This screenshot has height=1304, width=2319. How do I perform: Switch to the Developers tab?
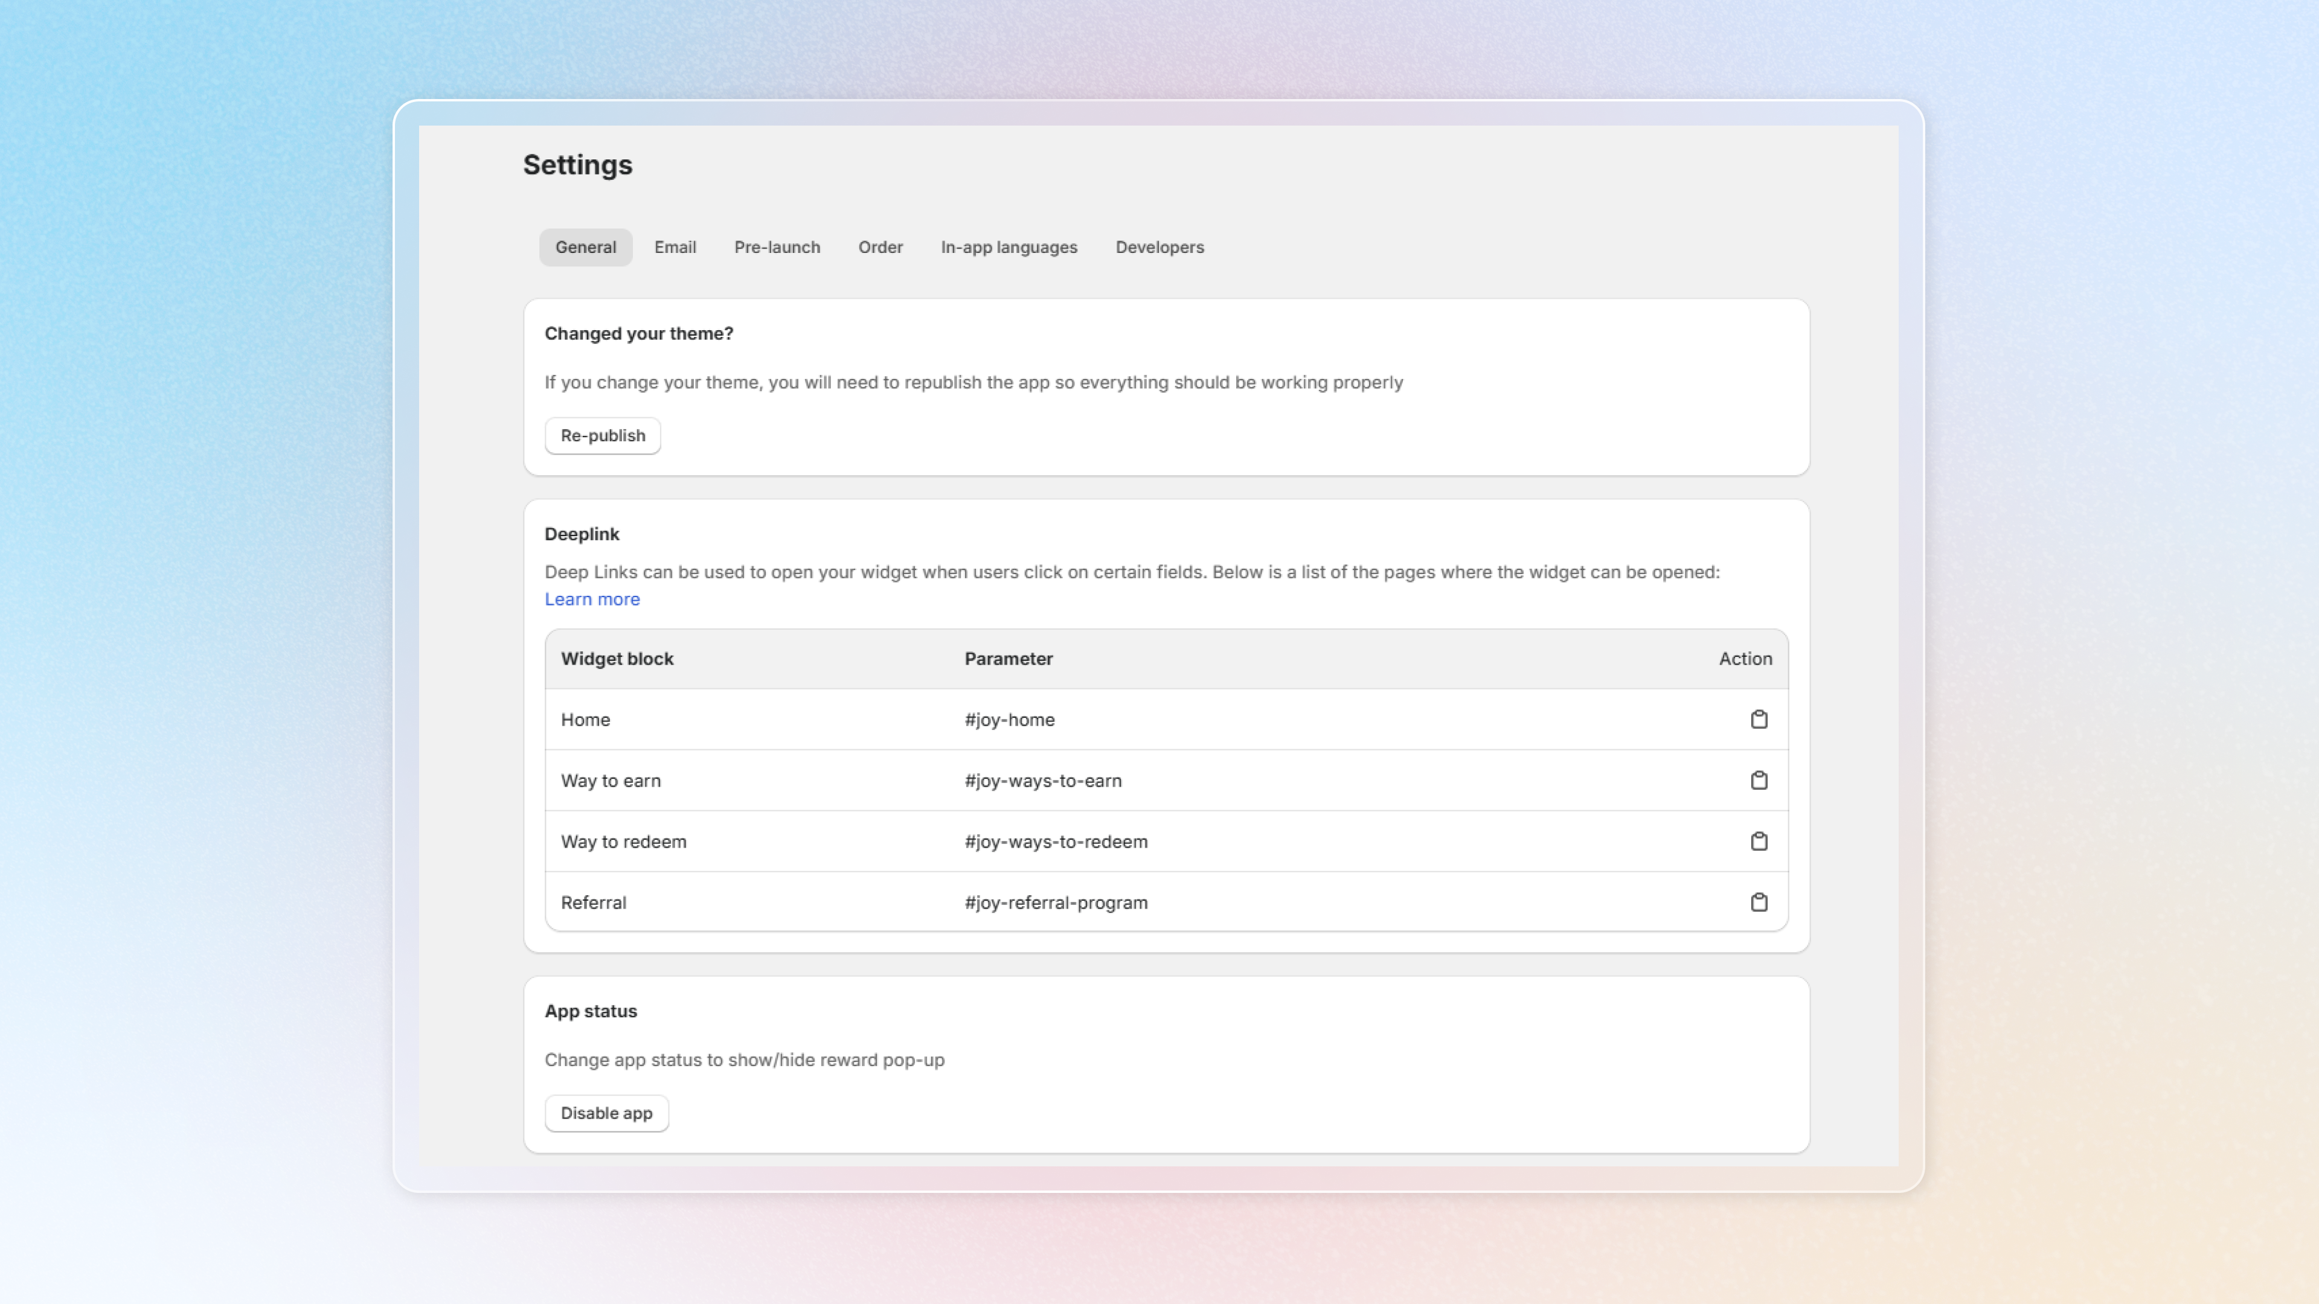tap(1159, 248)
